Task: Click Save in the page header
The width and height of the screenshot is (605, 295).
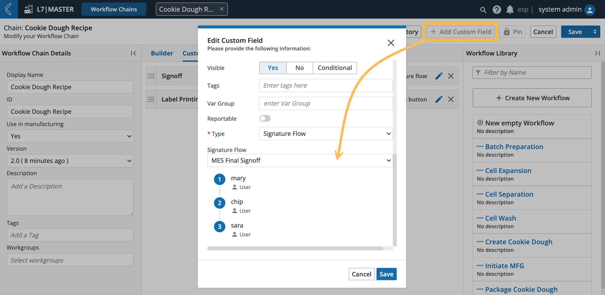Action: (575, 32)
